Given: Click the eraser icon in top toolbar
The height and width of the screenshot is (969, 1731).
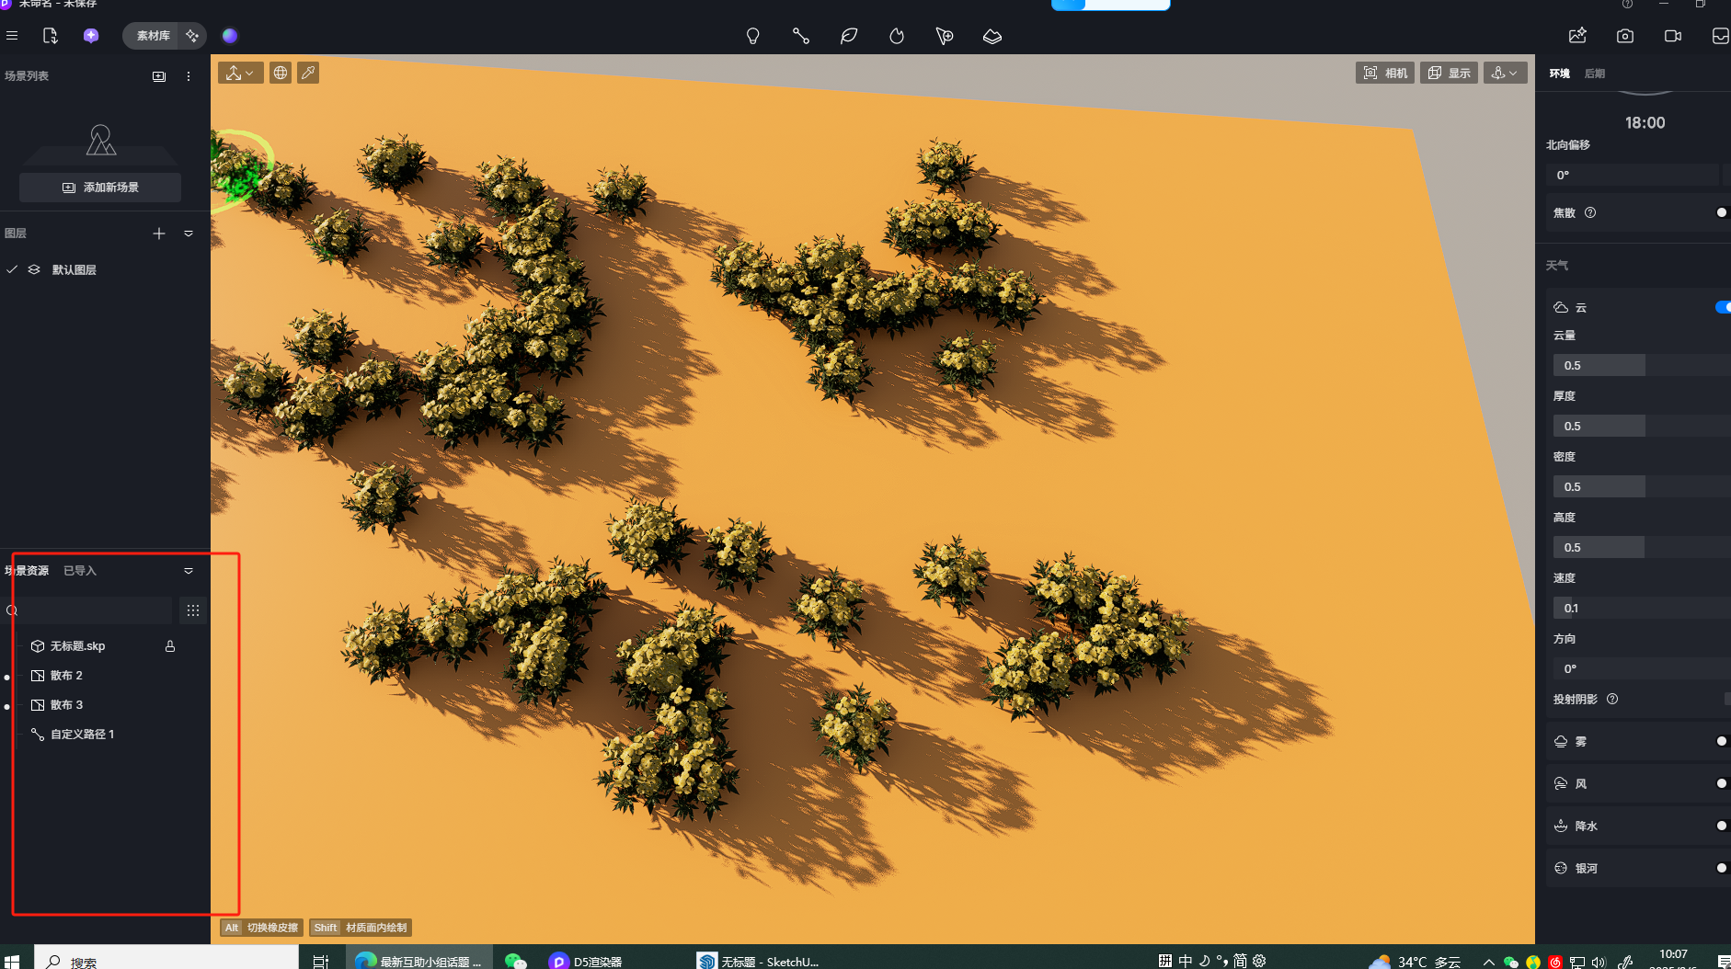Looking at the screenshot, I should pyautogui.click(x=992, y=36).
